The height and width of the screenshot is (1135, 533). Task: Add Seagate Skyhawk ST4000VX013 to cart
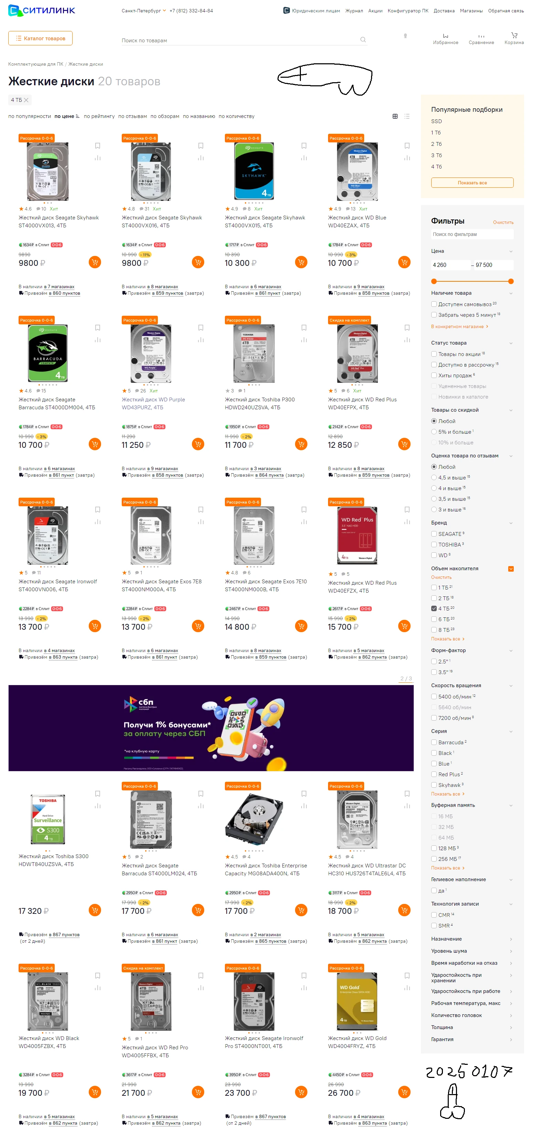[95, 262]
